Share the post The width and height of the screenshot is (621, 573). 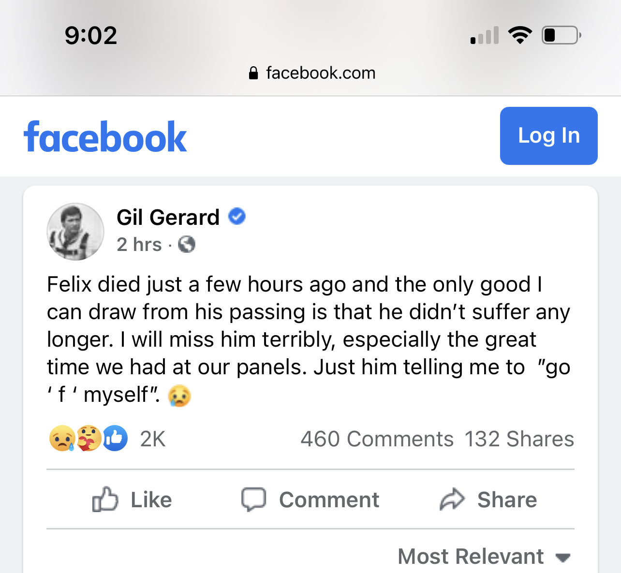tap(488, 500)
